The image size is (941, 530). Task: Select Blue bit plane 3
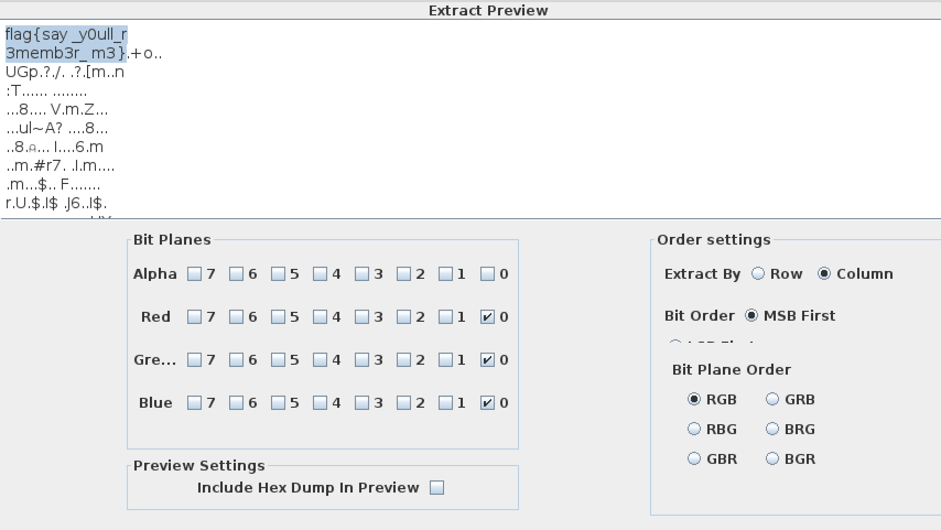362,403
